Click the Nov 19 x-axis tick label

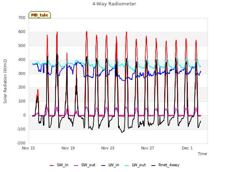(68, 148)
